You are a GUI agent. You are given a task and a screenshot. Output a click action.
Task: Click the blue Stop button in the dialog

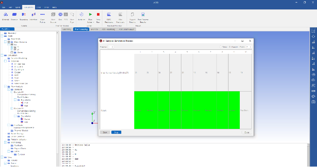116,132
